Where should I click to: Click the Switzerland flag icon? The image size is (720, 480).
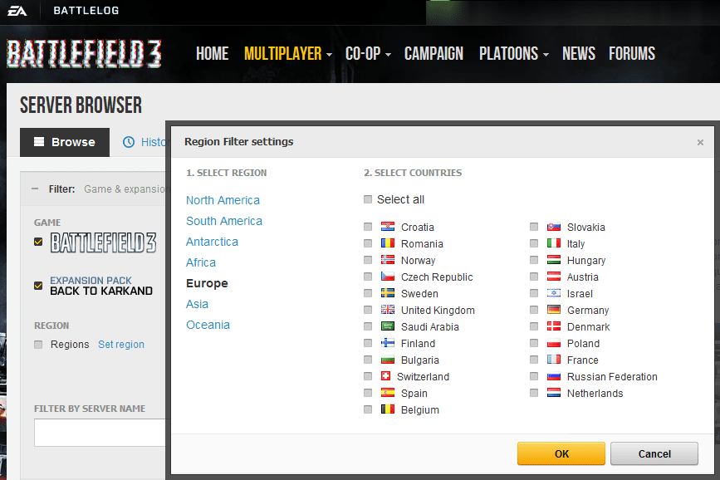[385, 376]
